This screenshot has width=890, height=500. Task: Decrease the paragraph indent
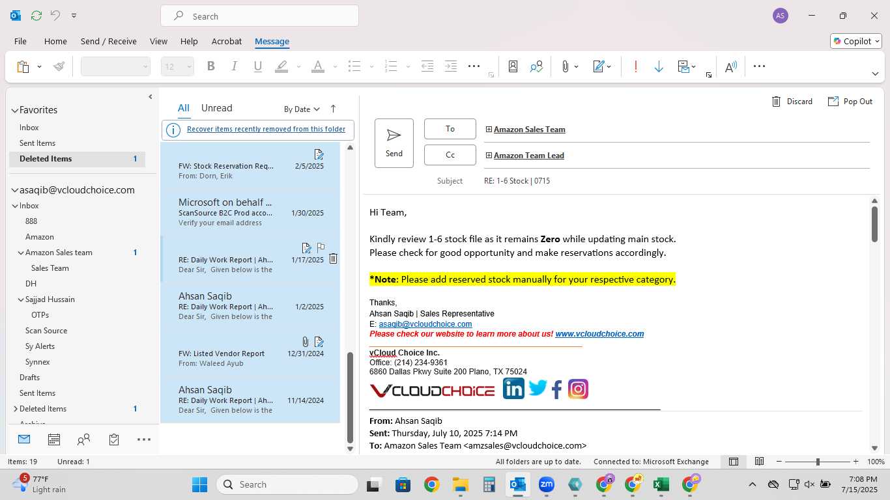(x=427, y=66)
